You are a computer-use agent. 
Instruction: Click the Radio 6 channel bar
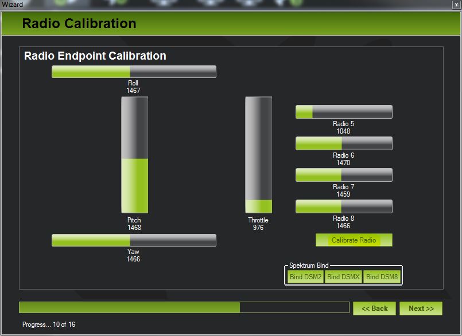(344, 143)
